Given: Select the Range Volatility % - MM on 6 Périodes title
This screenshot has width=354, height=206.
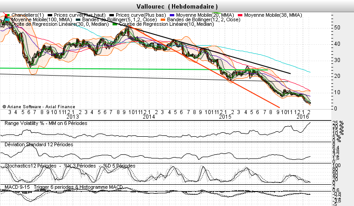Looking at the screenshot, I should click(46, 124).
